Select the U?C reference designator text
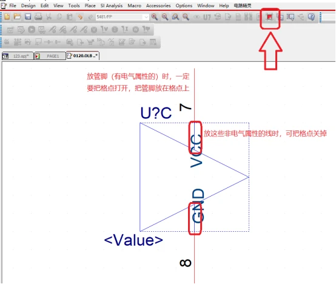 click(x=156, y=113)
